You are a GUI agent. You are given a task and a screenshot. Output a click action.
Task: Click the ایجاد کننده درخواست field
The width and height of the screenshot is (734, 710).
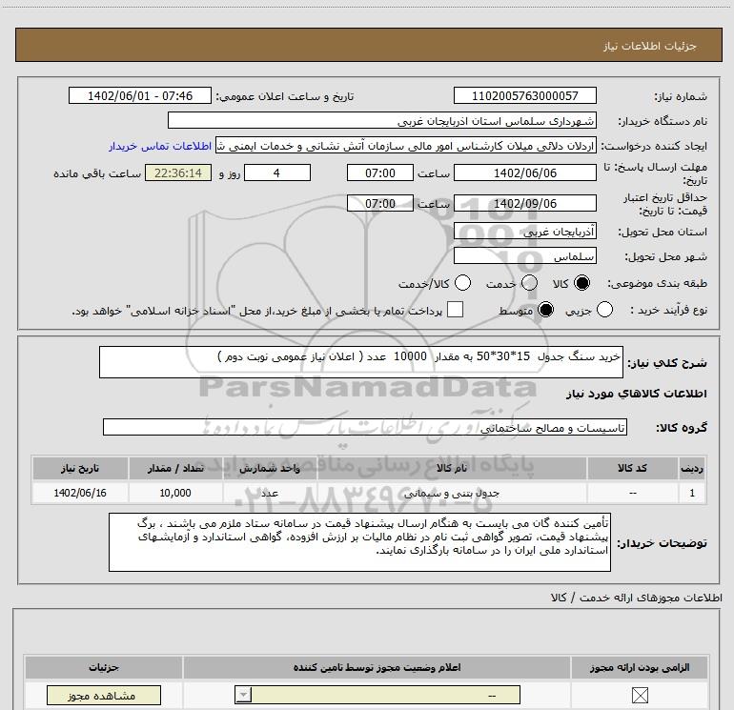(x=406, y=146)
